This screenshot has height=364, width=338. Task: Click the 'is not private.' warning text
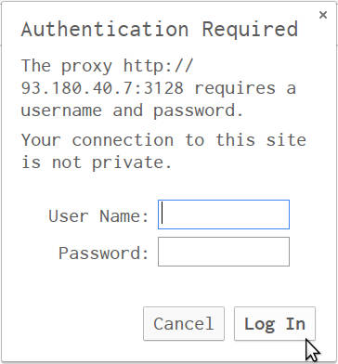click(97, 162)
